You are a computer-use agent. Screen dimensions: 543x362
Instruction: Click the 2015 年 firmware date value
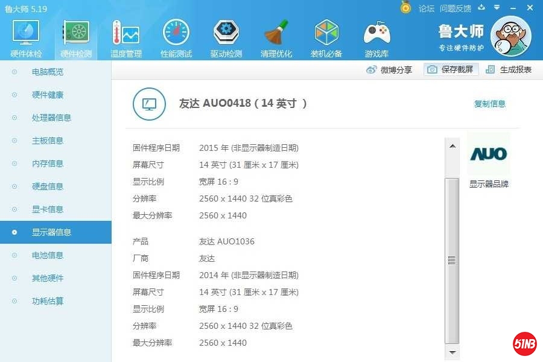(249, 148)
